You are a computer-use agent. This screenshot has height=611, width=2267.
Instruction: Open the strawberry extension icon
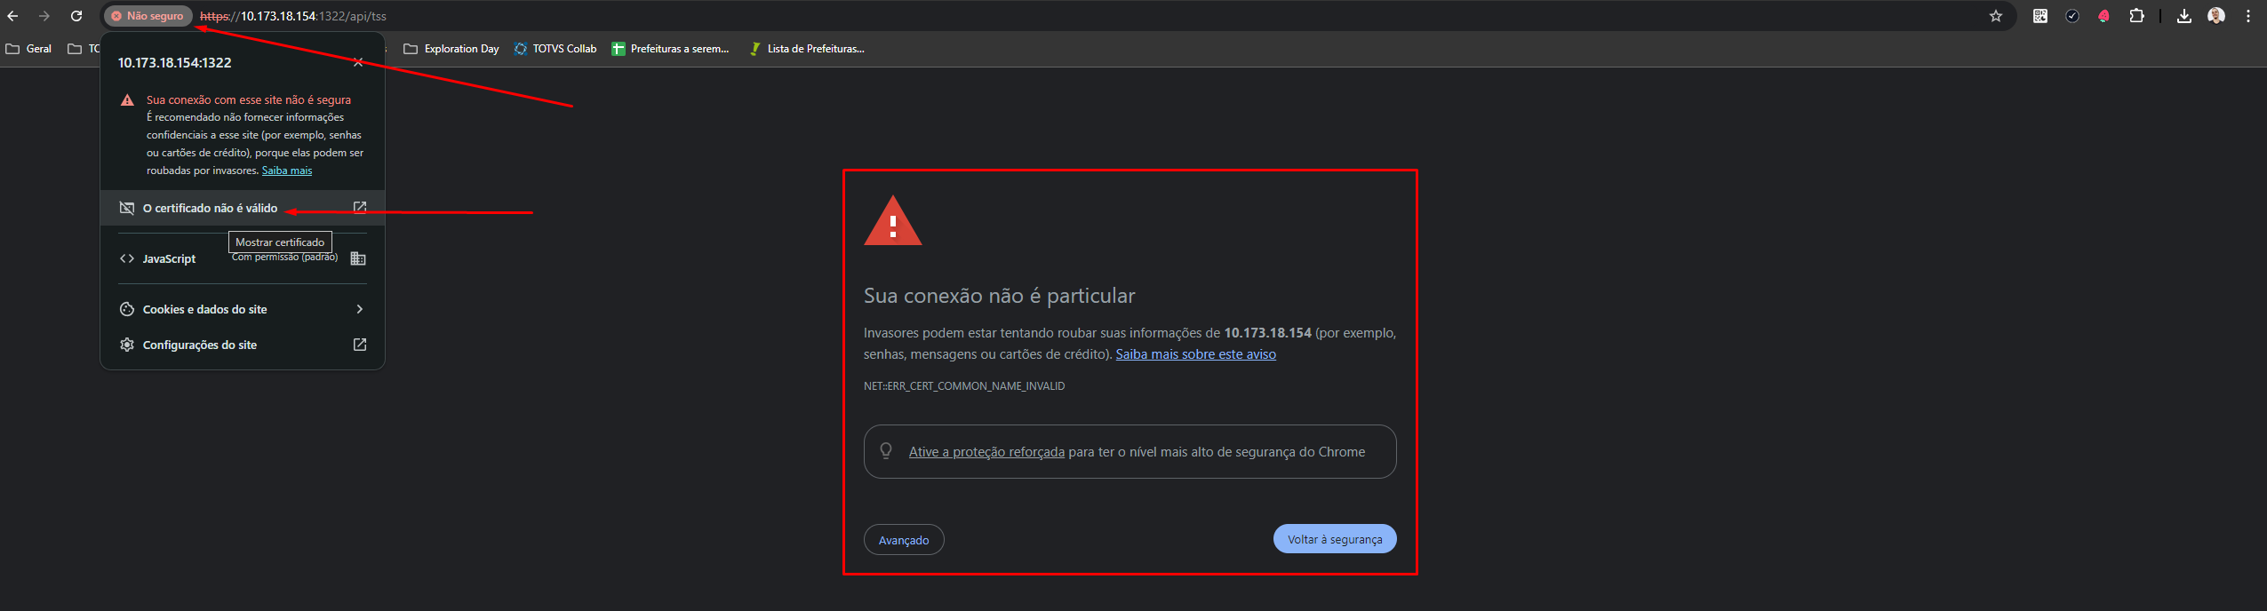point(2103,16)
